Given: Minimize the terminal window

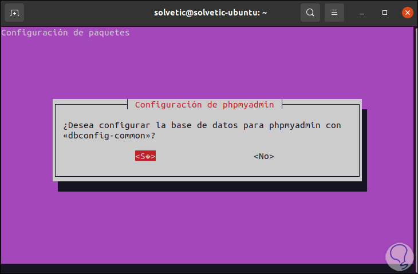Looking at the screenshot, I should tap(361, 13).
